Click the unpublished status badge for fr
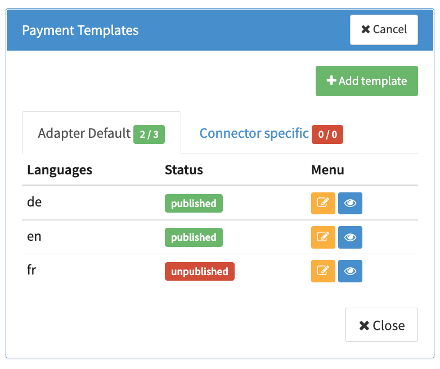 (199, 271)
